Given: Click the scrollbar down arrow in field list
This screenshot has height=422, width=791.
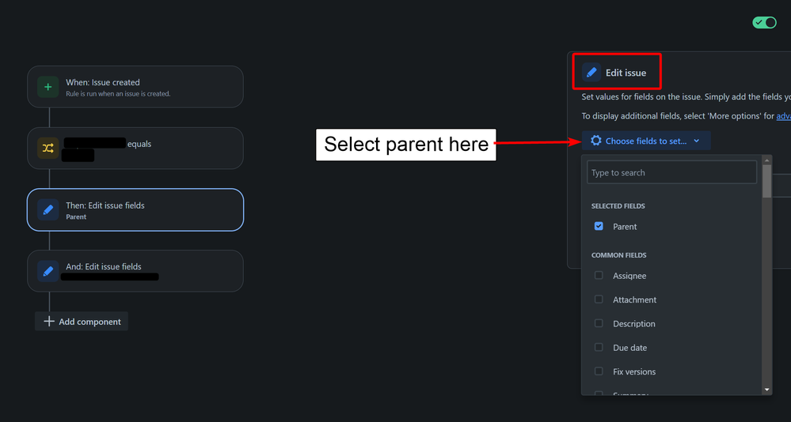Looking at the screenshot, I should pos(766,390).
